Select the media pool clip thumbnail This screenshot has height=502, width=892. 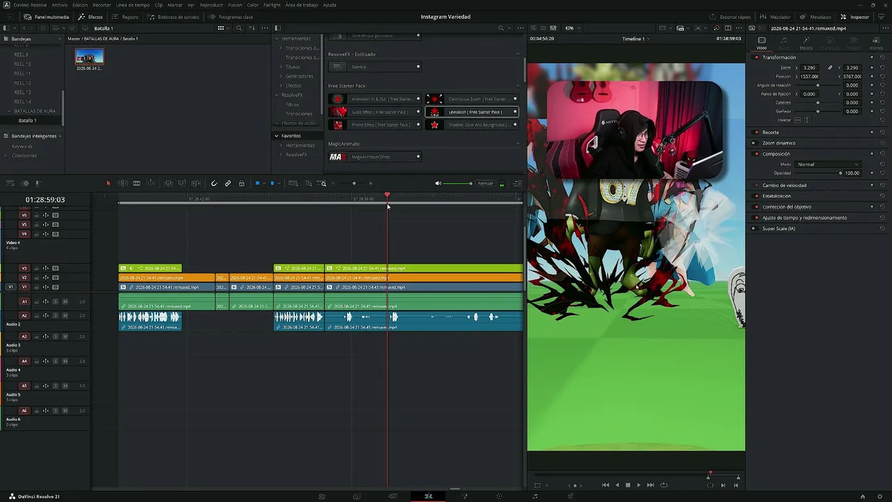coord(89,56)
